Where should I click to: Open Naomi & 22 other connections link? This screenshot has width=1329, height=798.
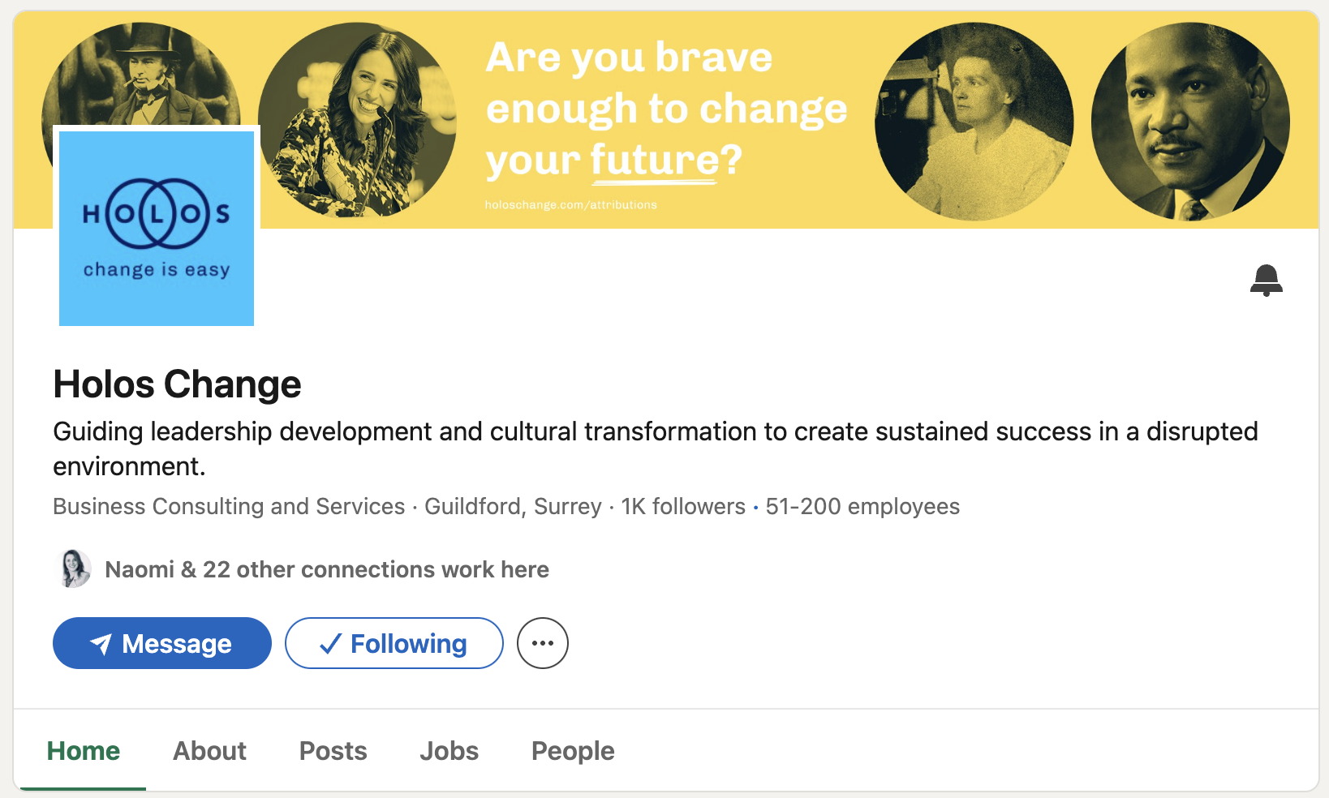pyautogui.click(x=327, y=569)
